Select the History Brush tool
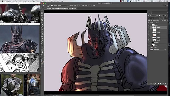 pyautogui.click(x=42, y=31)
